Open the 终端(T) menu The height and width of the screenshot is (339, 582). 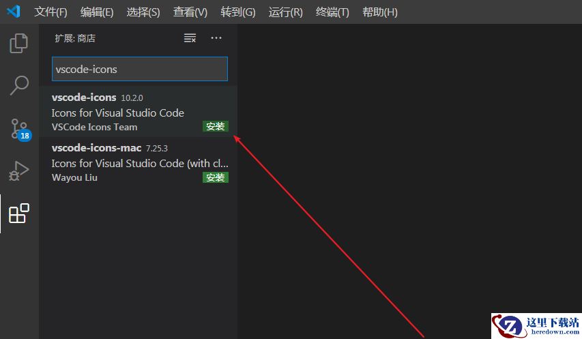332,12
